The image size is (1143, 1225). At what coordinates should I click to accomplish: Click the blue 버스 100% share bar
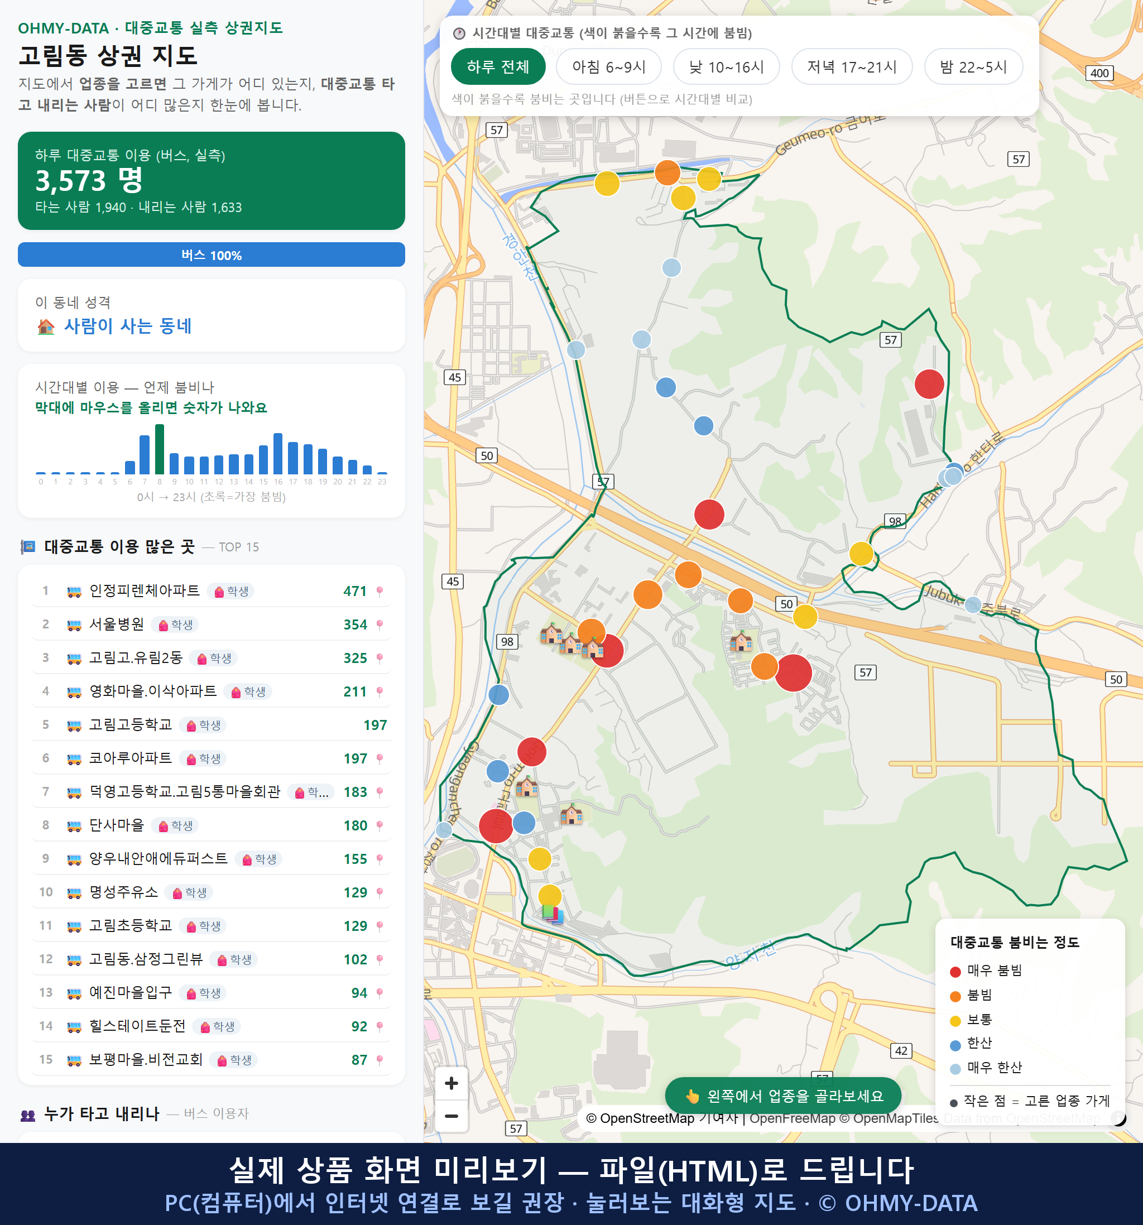coord(212,254)
